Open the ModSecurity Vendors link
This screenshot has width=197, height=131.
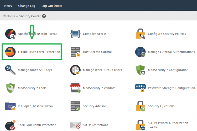point(99,88)
